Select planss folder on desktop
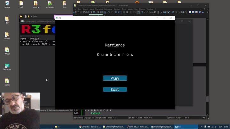The height and width of the screenshot is (129, 230). 7,82
